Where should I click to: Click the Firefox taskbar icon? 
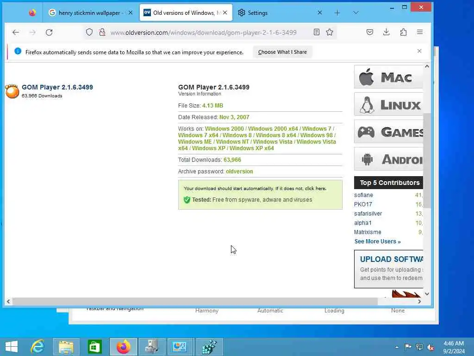[x=124, y=347]
